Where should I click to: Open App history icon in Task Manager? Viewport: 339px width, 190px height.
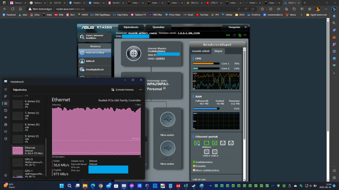(x=6, y=111)
